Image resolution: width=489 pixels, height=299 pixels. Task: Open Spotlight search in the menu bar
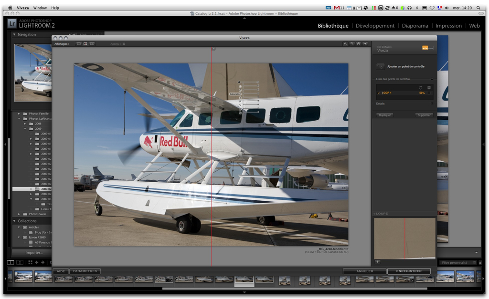click(x=478, y=8)
